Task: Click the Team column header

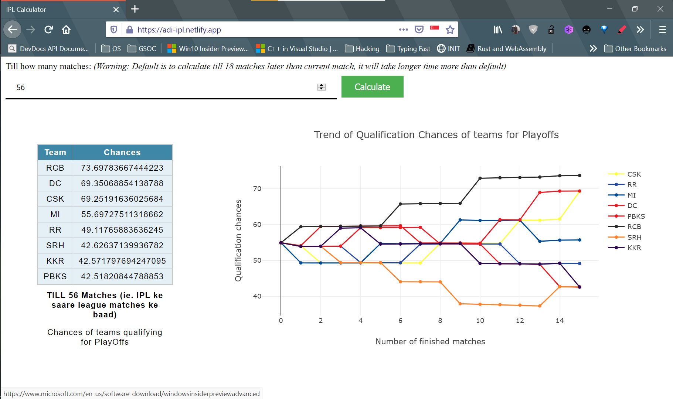Action: click(55, 152)
